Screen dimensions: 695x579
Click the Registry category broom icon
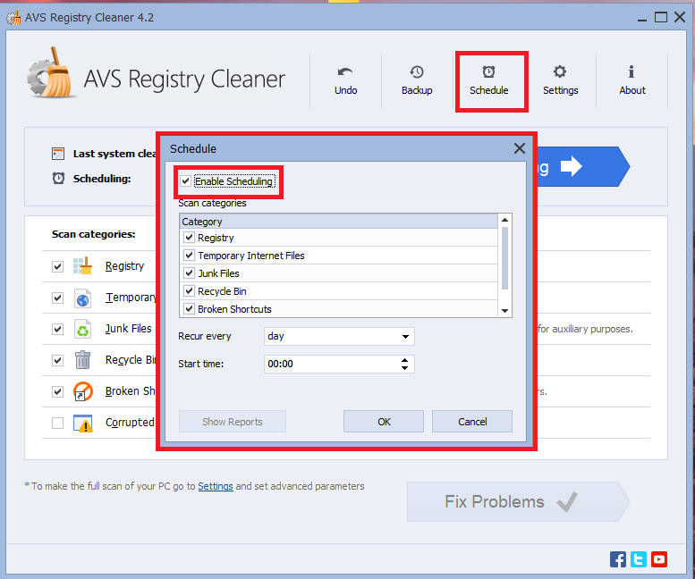pyautogui.click(x=83, y=266)
